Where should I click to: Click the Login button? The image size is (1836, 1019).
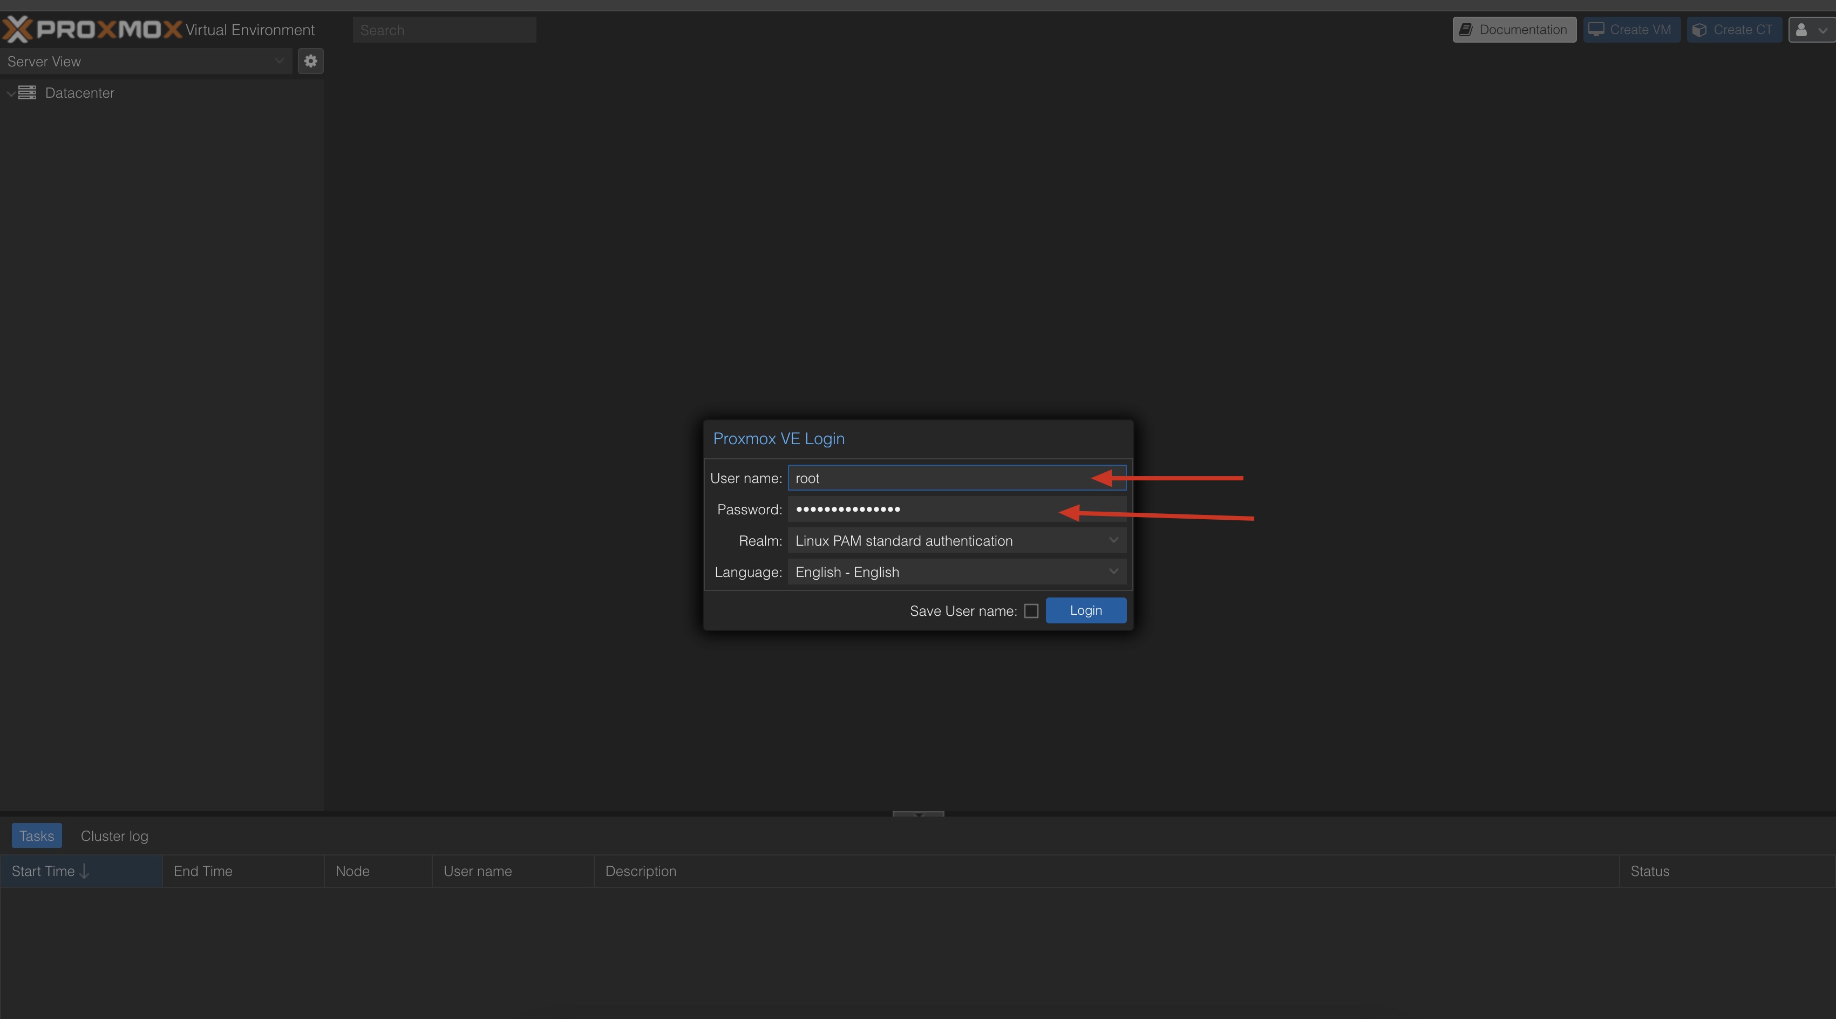click(1085, 610)
